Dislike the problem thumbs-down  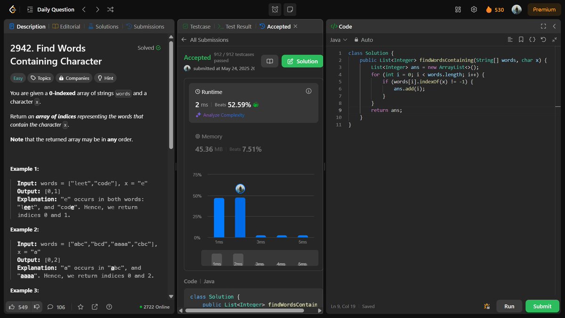(x=36, y=307)
